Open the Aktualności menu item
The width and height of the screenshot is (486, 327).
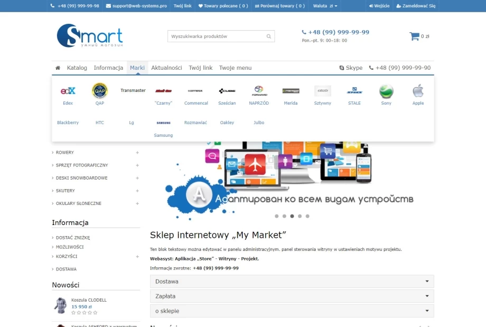pyautogui.click(x=166, y=68)
